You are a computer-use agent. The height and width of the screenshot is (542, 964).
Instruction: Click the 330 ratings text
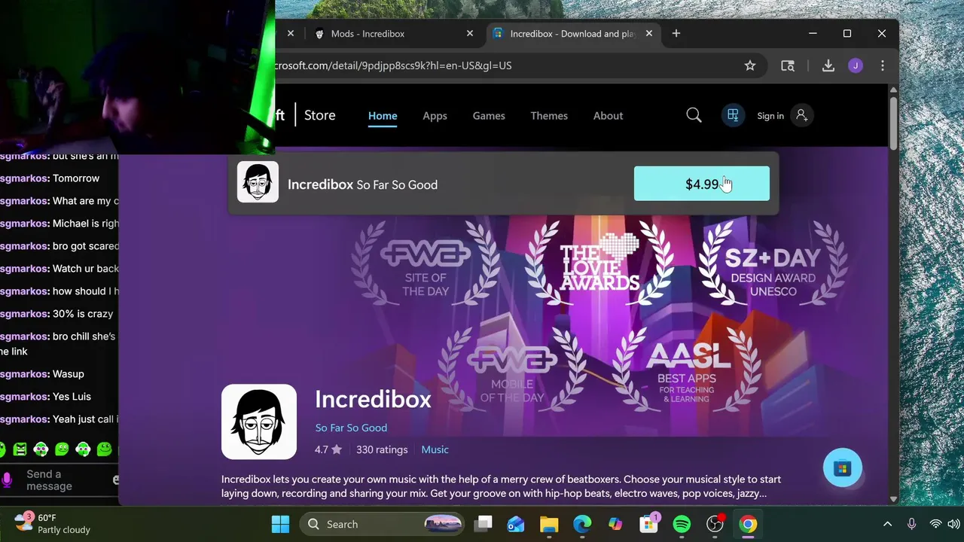tap(382, 449)
